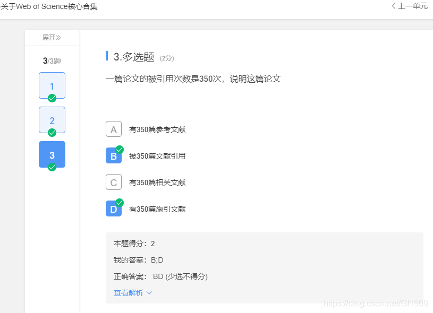Click option text 被350篇文献引用
The height and width of the screenshot is (313, 433).
[x=157, y=156]
